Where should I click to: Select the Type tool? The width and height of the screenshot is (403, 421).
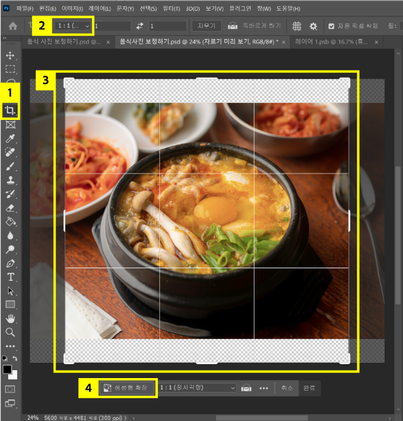tap(10, 277)
